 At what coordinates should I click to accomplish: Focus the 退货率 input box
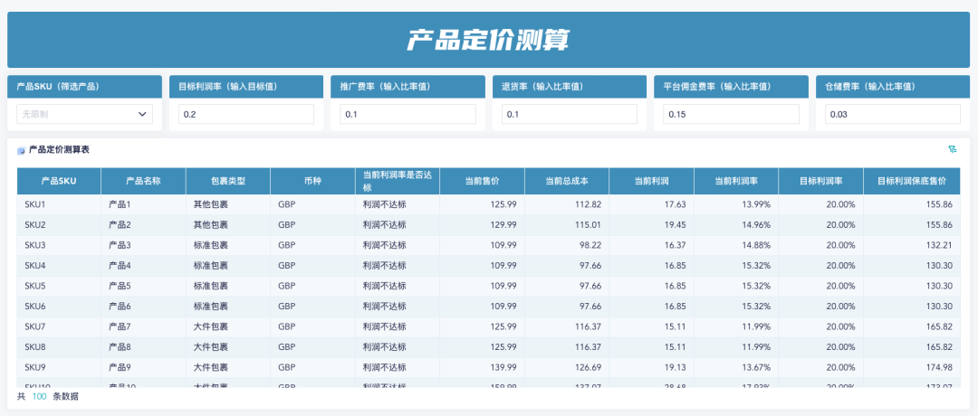570,114
